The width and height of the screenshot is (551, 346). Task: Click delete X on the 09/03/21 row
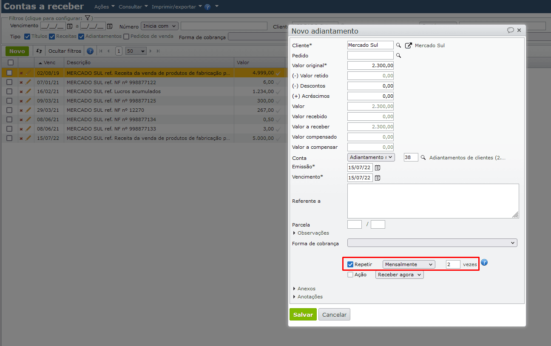coord(21,101)
